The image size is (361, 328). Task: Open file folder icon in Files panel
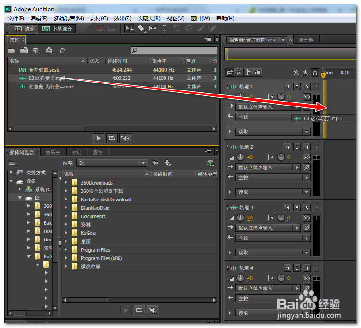click(x=12, y=51)
